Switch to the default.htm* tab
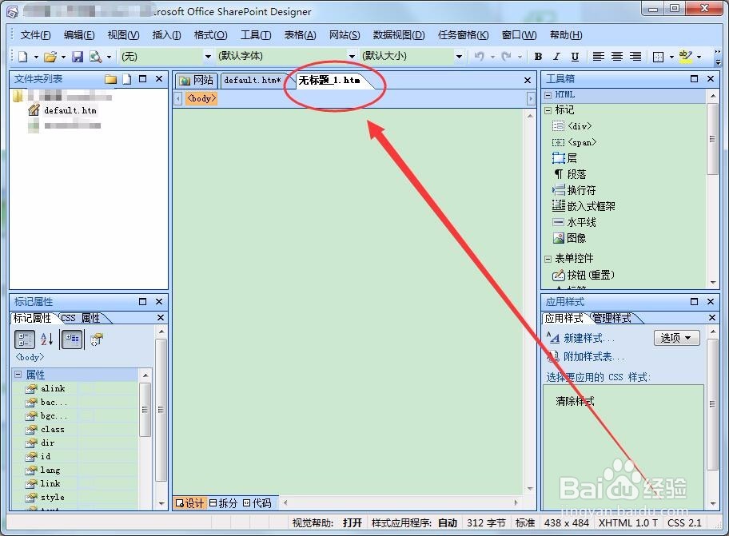 (x=253, y=81)
